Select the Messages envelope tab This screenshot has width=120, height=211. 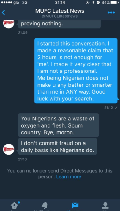(x=75, y=205)
